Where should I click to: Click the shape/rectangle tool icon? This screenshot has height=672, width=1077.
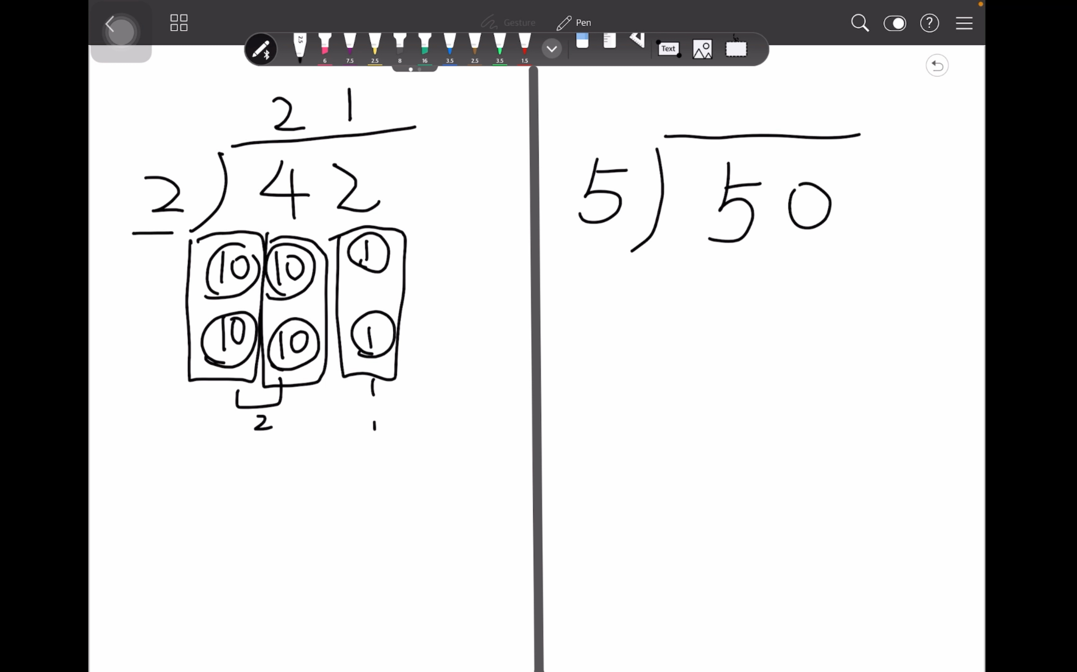pos(736,49)
